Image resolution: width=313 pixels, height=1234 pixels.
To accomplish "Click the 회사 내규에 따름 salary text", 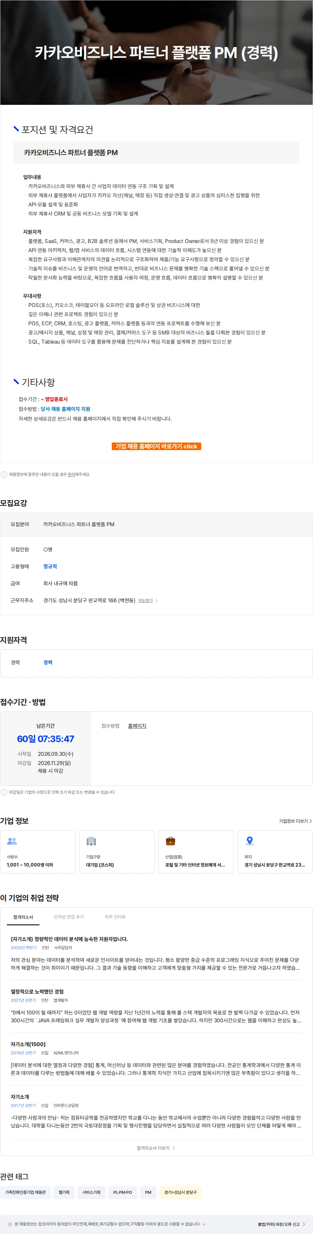I will 61,583.
